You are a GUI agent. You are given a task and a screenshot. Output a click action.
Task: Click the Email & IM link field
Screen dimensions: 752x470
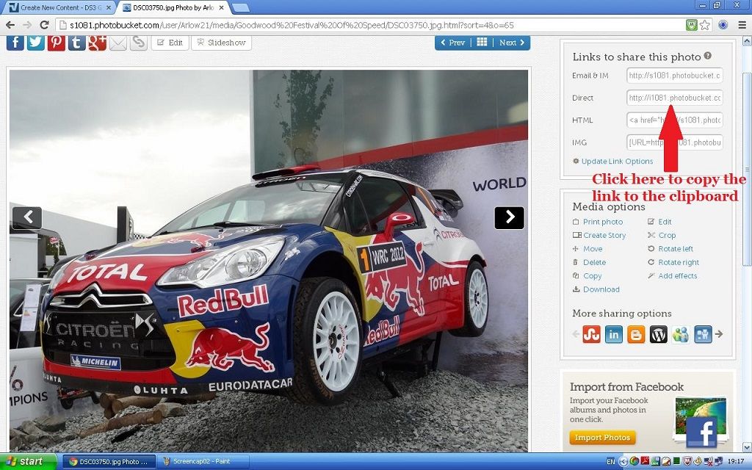[674, 76]
